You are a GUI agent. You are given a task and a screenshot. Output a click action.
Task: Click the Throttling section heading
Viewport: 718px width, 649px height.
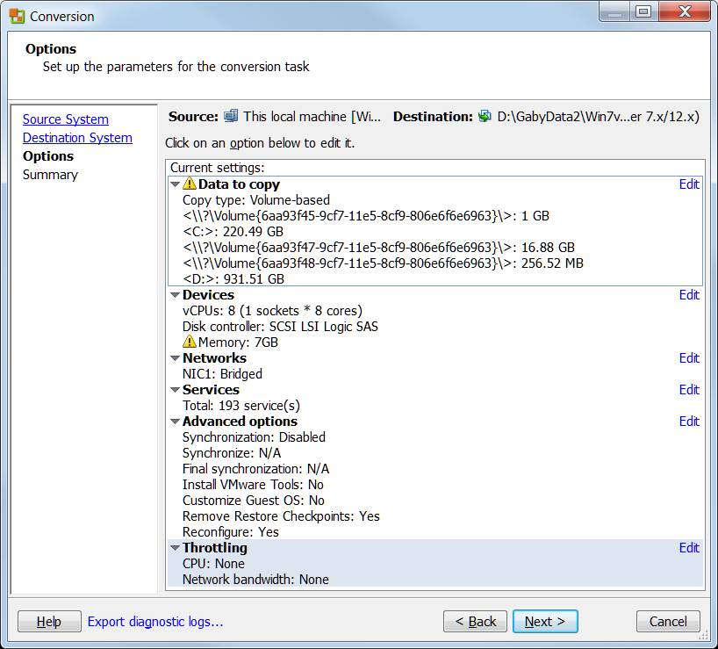[x=215, y=548]
